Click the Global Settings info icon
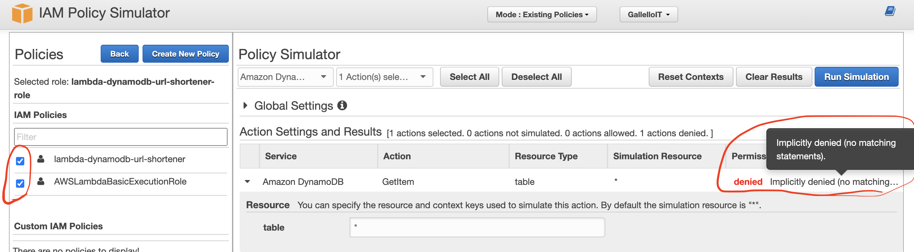The height and width of the screenshot is (252, 914). (342, 106)
